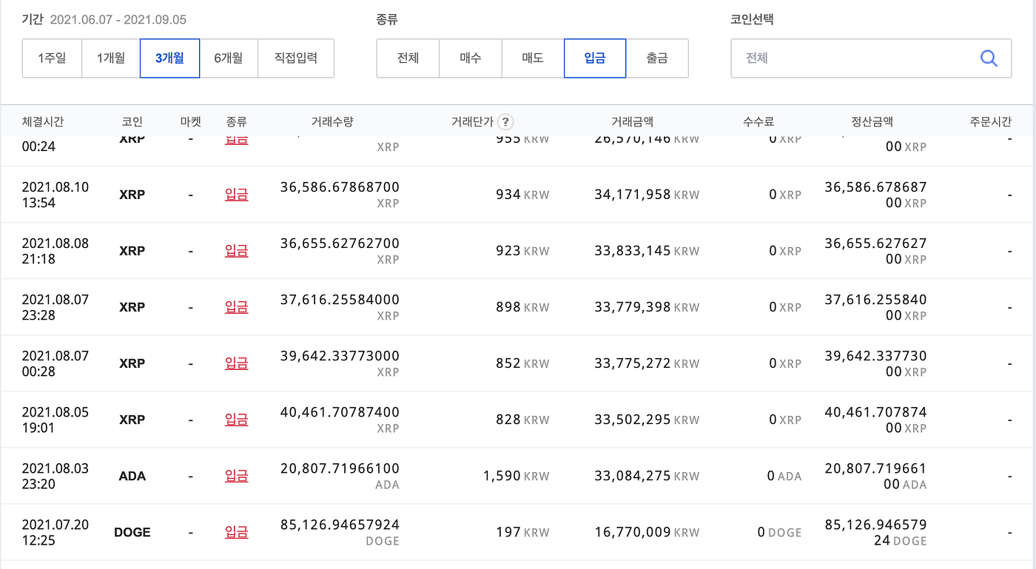This screenshot has width=1036, height=569.
Task: Select the 1주일 period button
Action: (x=52, y=58)
